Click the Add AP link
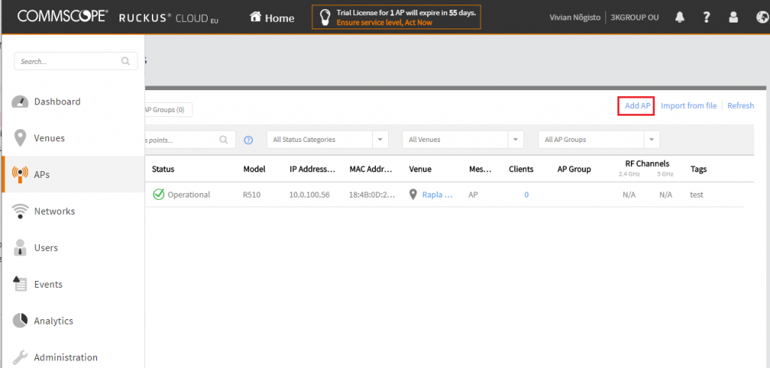 (637, 106)
